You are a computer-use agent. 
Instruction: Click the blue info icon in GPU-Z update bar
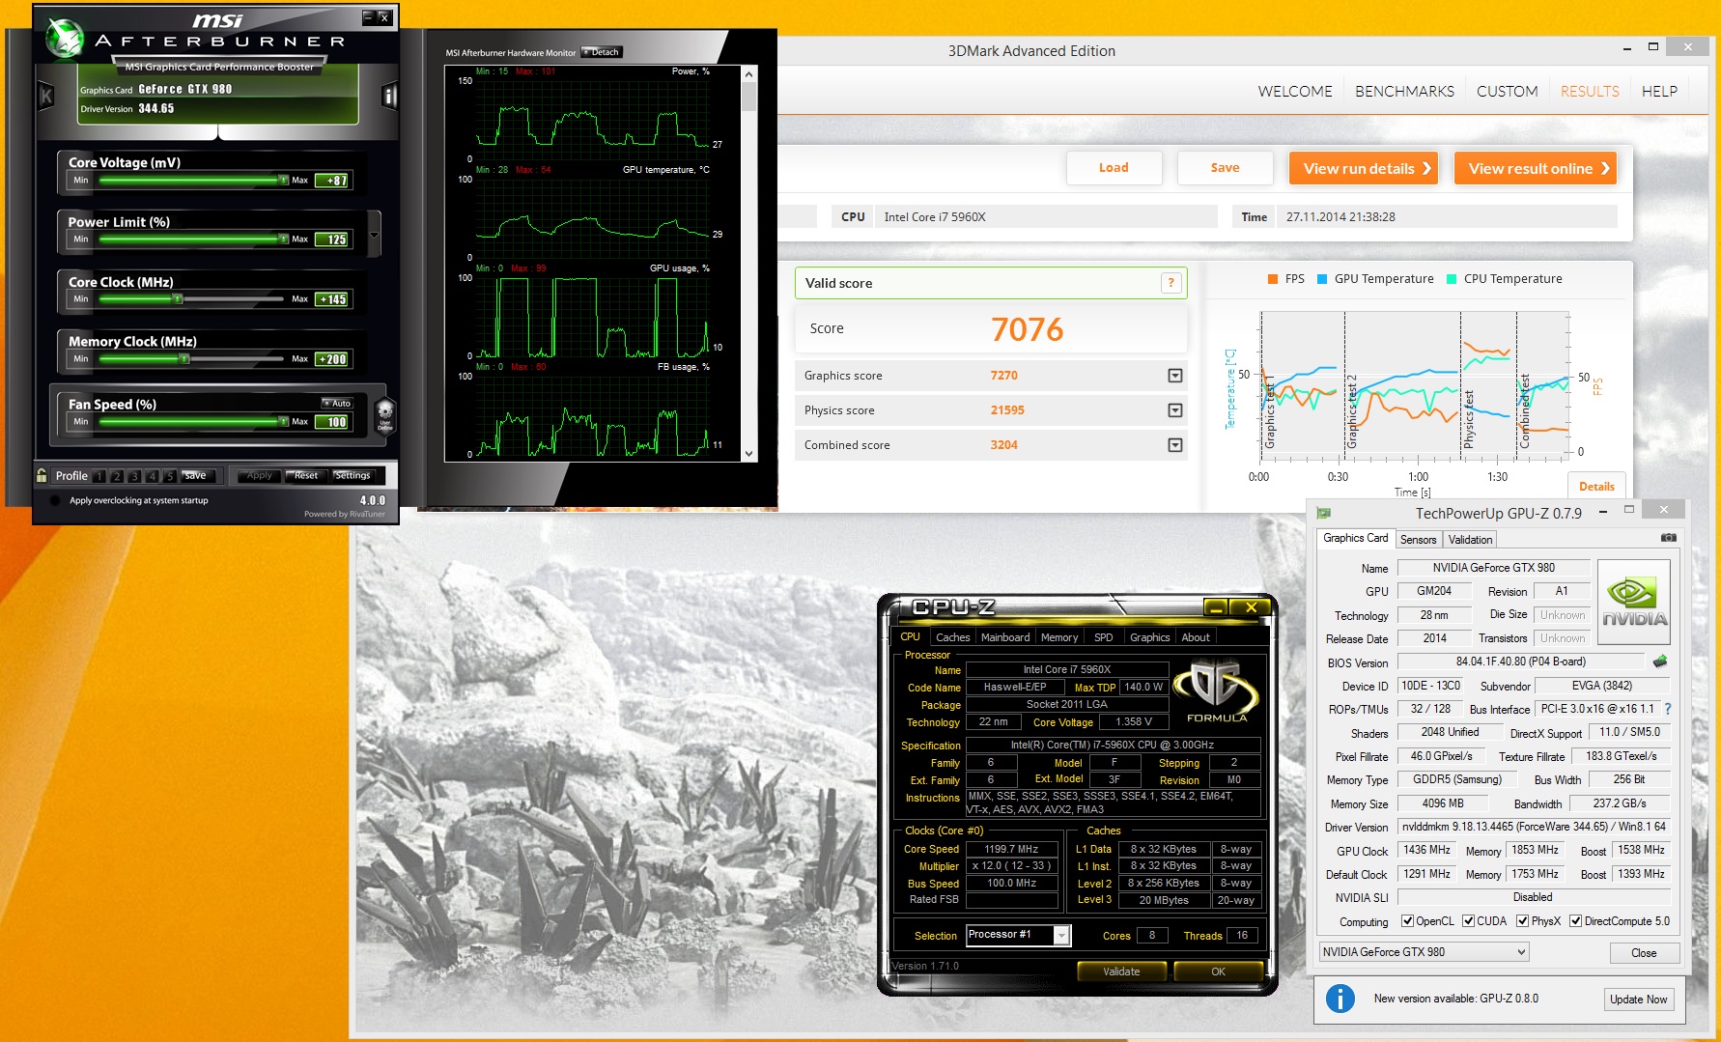pyautogui.click(x=1340, y=999)
